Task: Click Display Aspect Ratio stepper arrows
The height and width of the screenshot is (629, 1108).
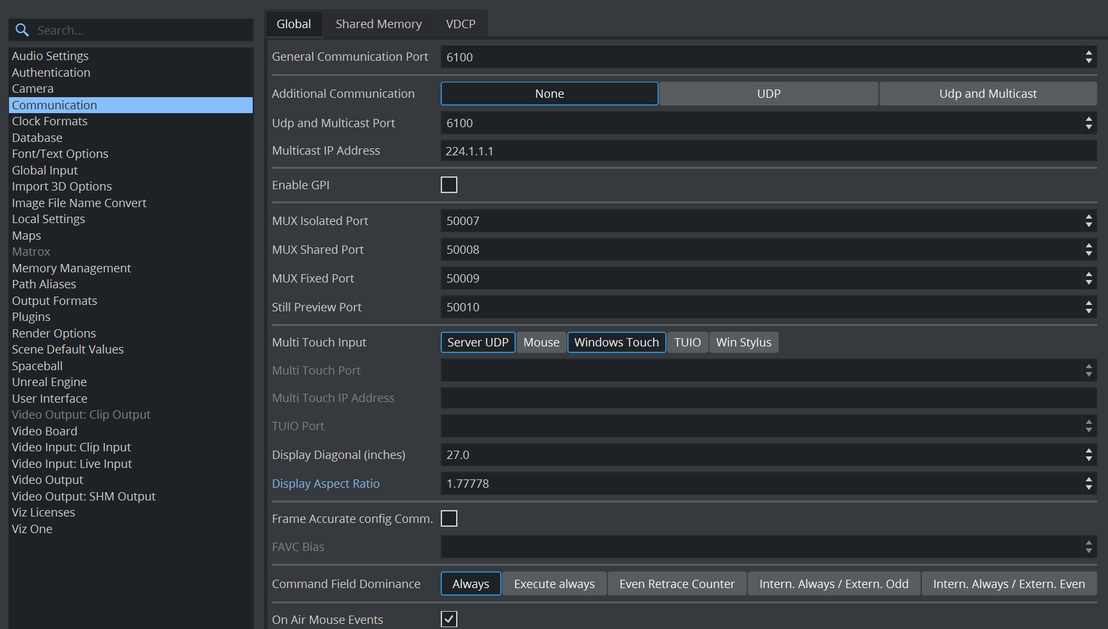Action: click(x=1088, y=484)
